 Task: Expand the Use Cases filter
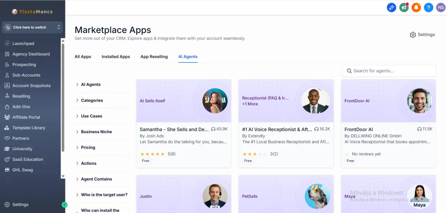(102, 116)
